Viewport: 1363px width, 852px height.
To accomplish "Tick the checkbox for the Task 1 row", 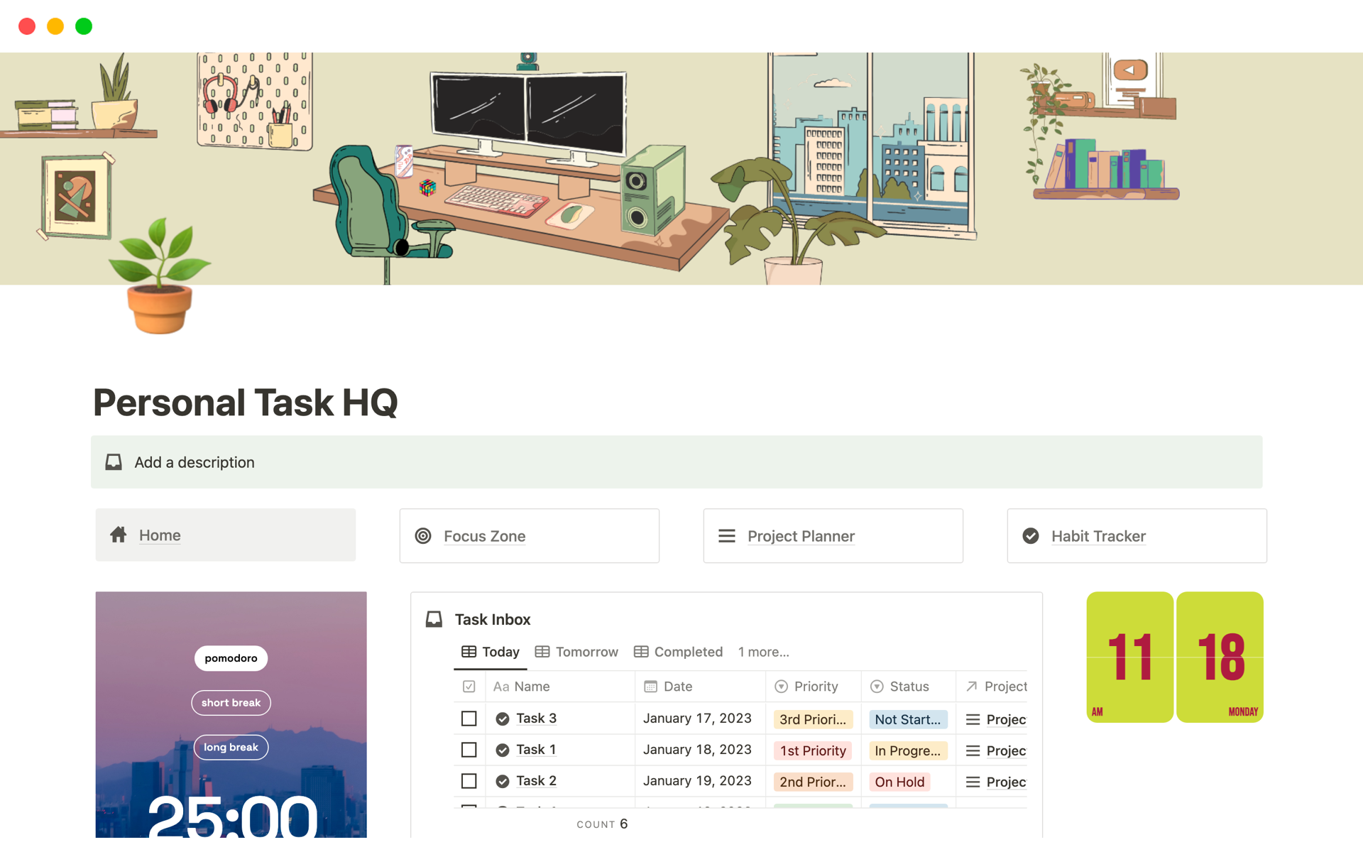I will coord(469,750).
